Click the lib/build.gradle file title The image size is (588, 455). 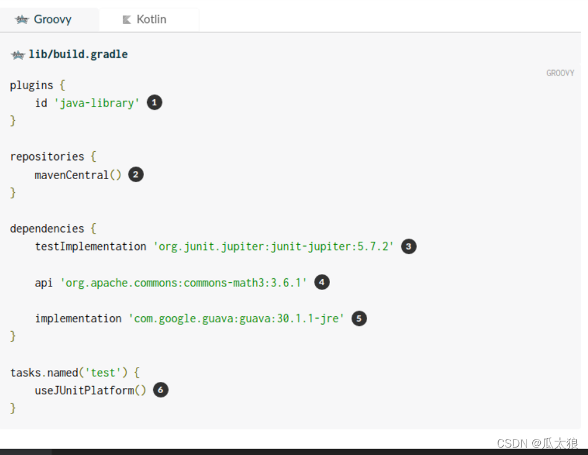(78, 55)
